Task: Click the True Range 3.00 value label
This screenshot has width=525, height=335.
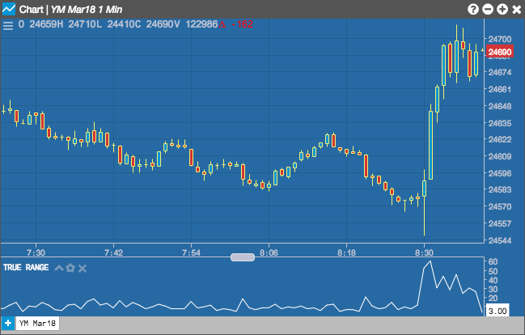Action: pos(497,311)
